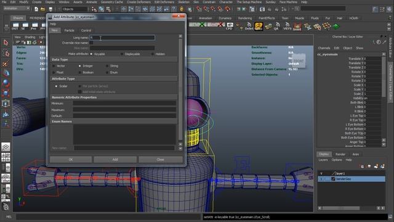Click the single perspective layout icon

pyautogui.click(x=6, y=147)
